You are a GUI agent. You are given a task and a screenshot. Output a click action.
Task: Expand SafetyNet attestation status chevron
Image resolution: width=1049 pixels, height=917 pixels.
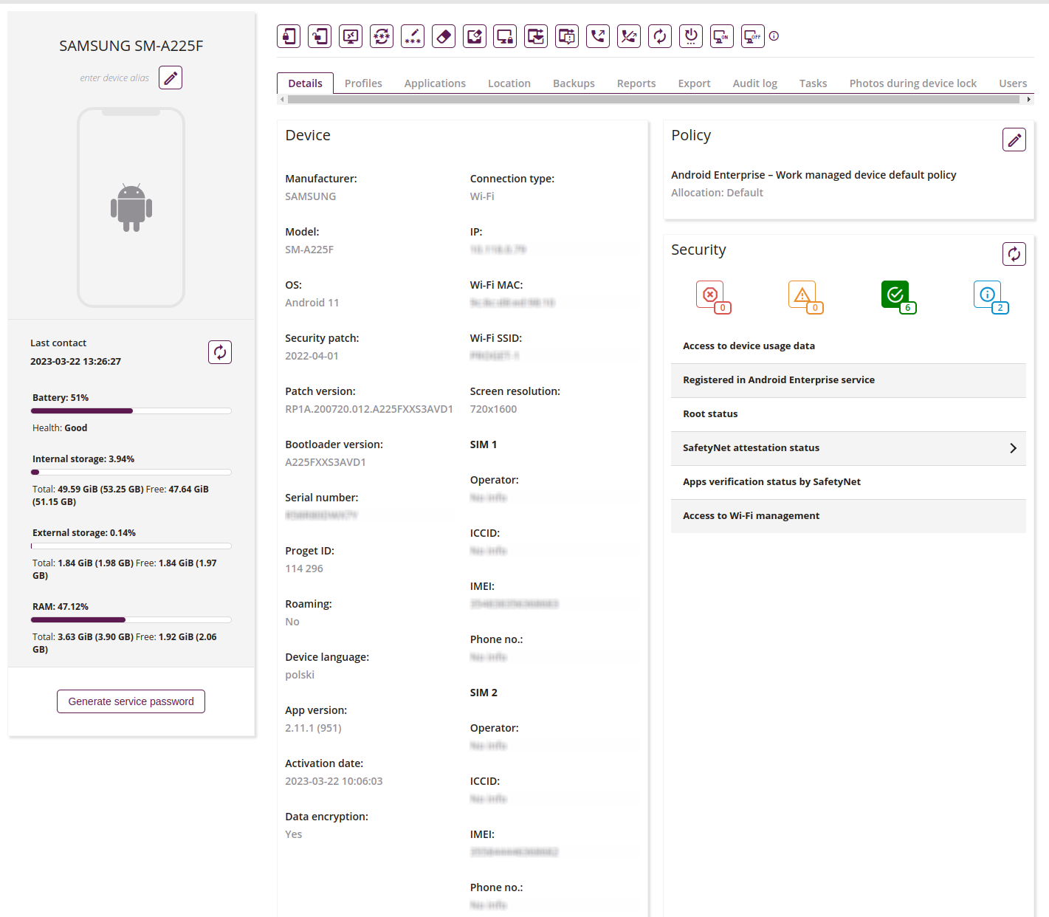pyautogui.click(x=1013, y=448)
